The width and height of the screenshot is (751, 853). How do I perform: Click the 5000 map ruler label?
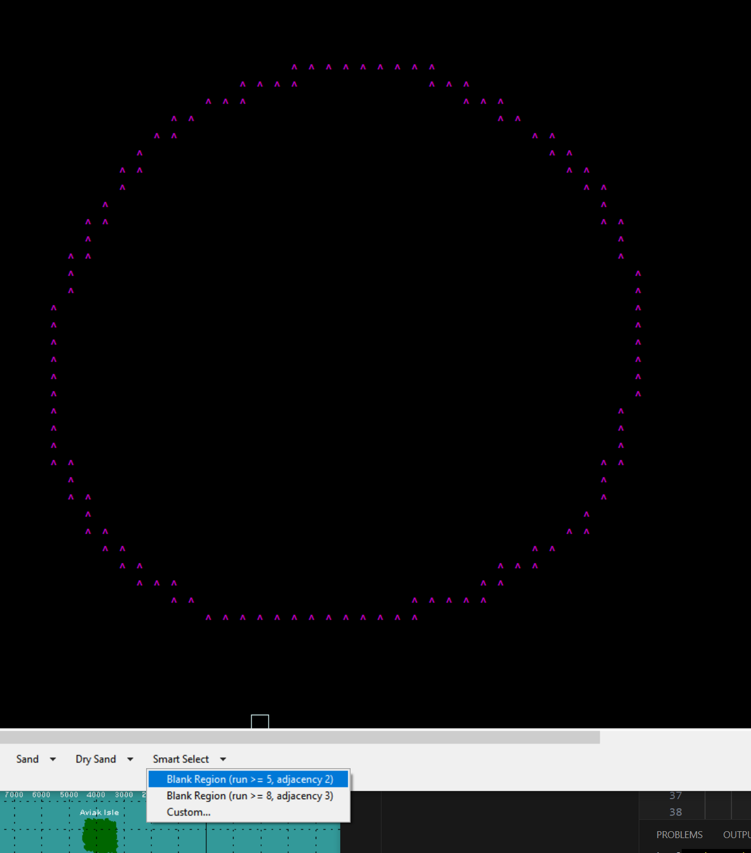pos(69,795)
